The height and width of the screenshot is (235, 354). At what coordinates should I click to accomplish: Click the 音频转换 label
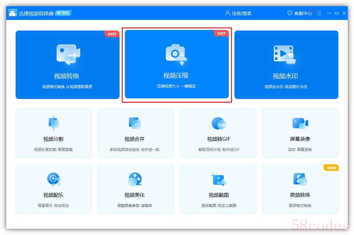click(300, 195)
